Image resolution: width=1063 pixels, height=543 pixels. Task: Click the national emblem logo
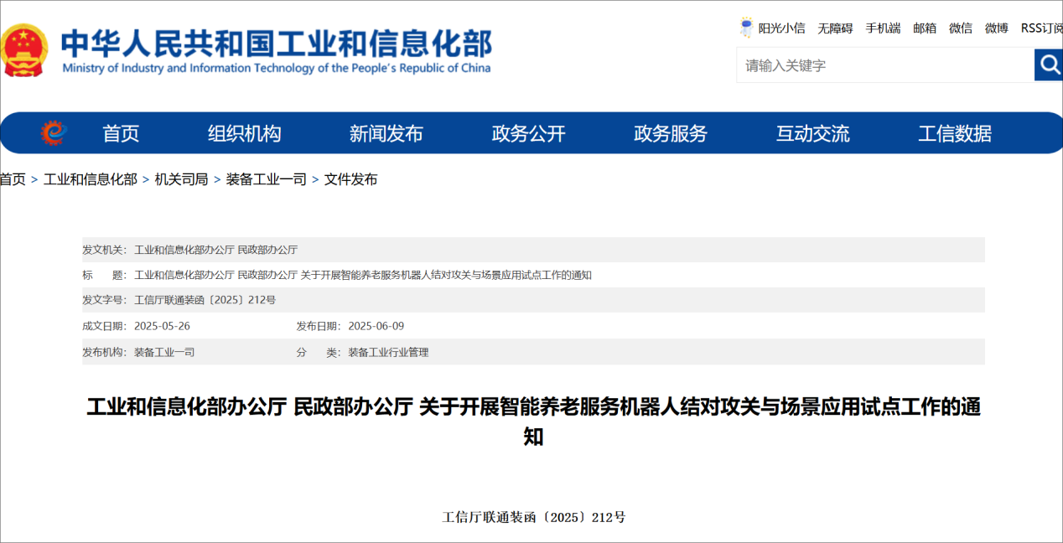click(x=24, y=50)
